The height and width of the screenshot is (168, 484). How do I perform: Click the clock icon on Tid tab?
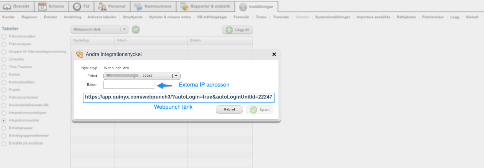pos(77,6)
